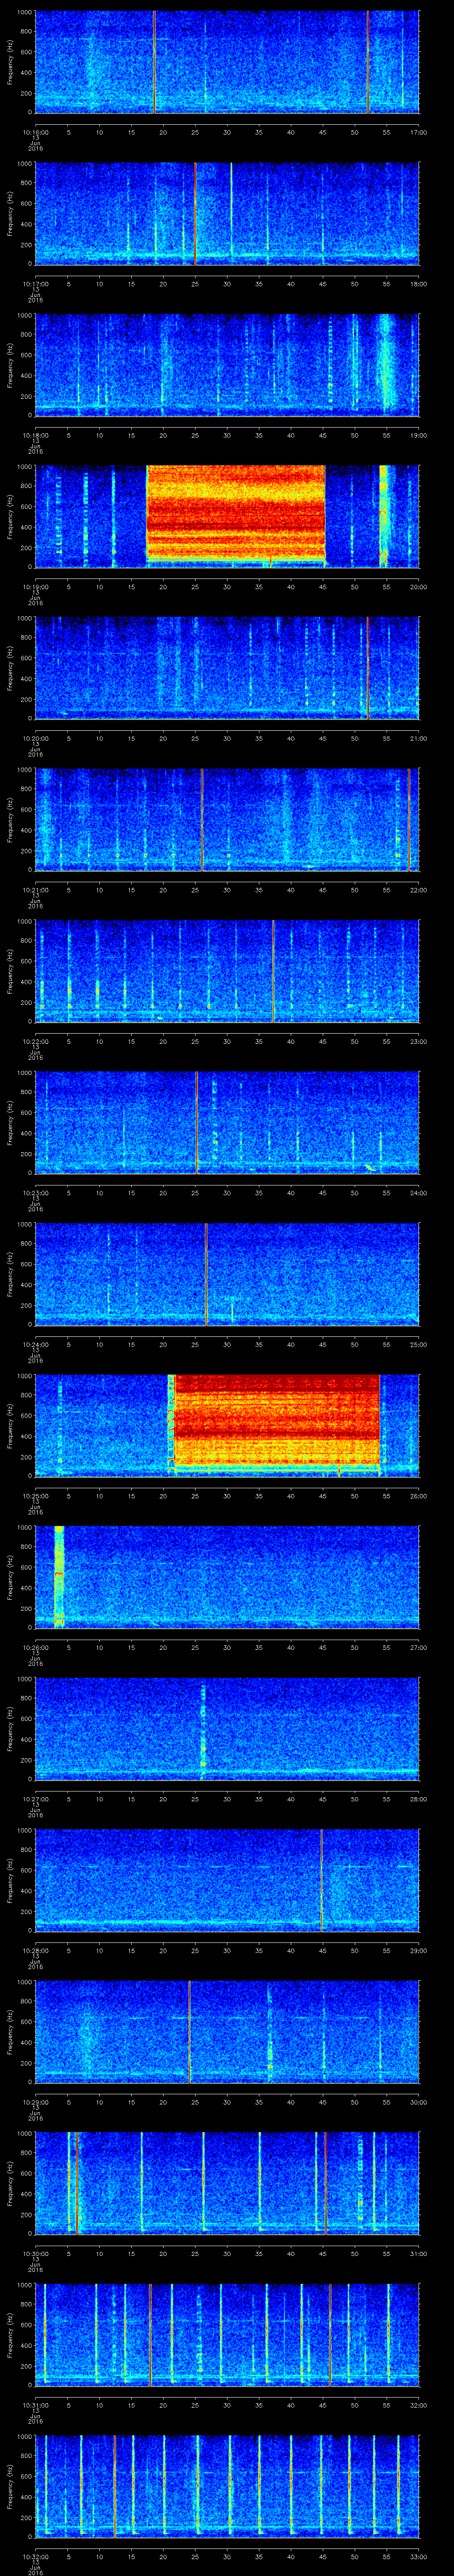This screenshot has width=454, height=2576.
Task: Click the "10:17:00" start time label
Action: 35,284
